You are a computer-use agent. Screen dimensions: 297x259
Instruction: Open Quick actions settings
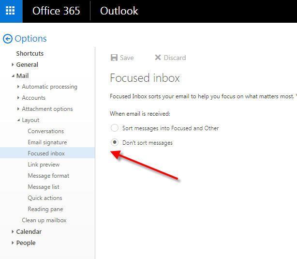45,198
